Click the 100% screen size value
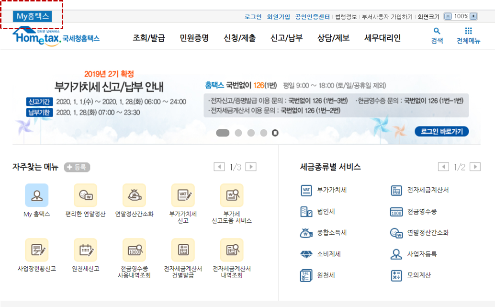Screen dimensions: 495x307 tap(461, 16)
